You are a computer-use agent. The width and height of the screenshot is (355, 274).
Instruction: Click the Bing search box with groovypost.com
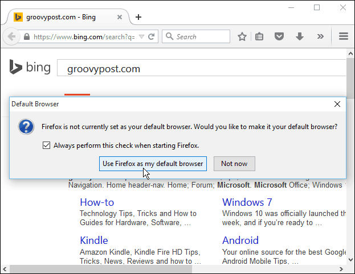tap(201, 68)
